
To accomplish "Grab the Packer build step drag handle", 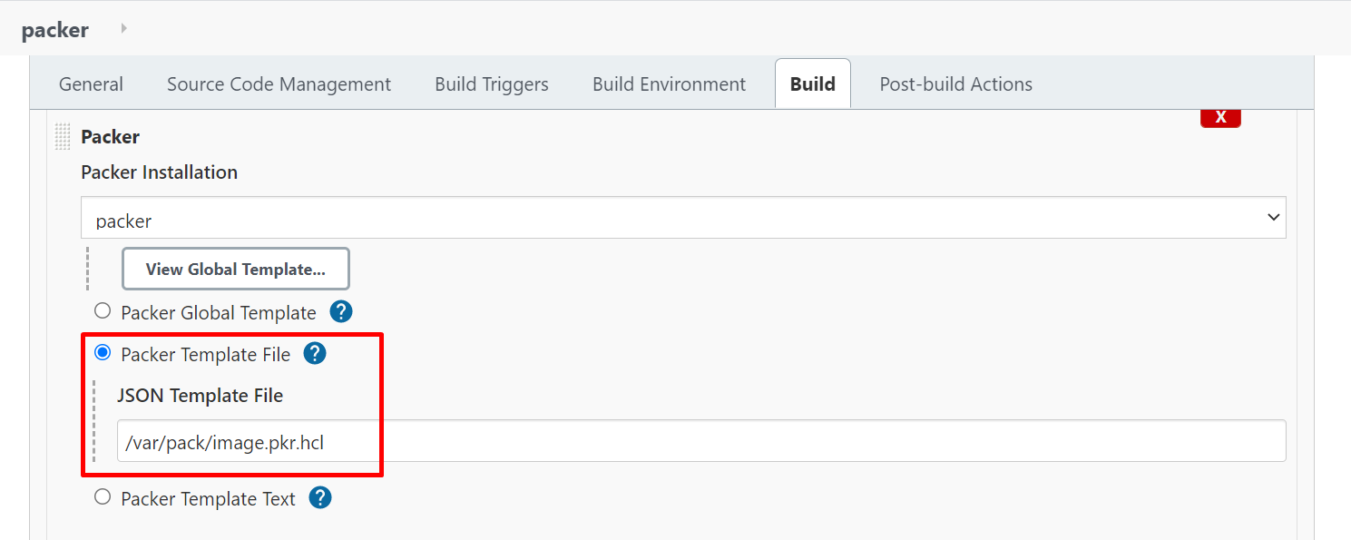I will tap(63, 137).
